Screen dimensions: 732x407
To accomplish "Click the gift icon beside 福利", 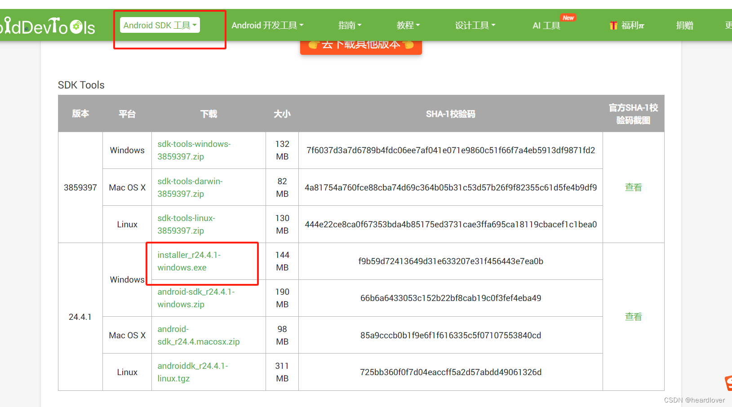I will point(613,26).
